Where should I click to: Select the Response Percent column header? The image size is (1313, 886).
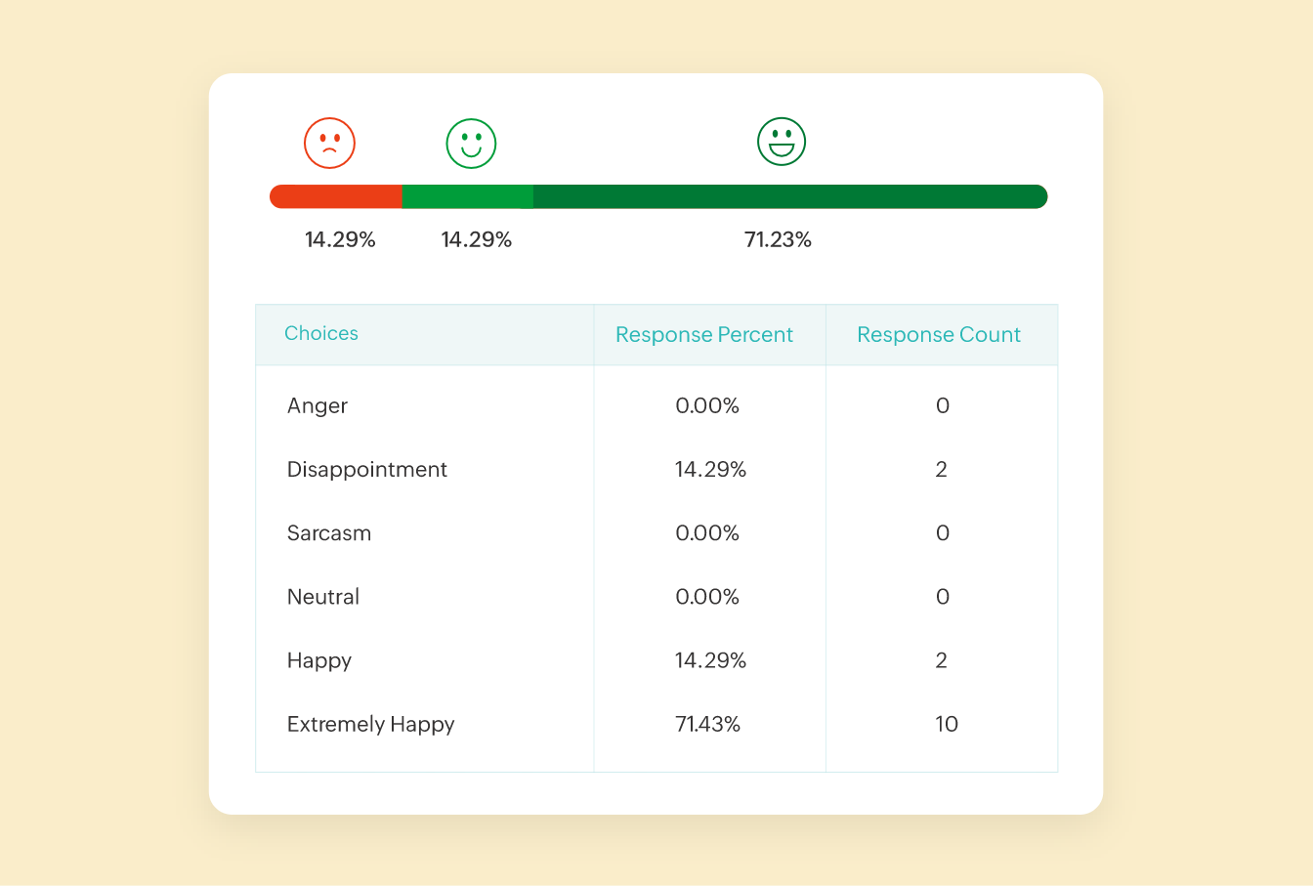(x=704, y=335)
